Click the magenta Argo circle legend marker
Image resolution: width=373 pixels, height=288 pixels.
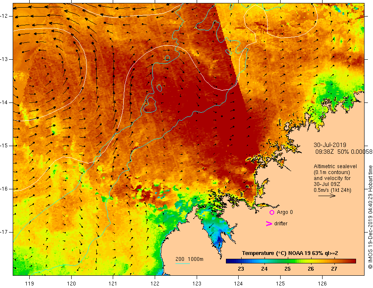point(272,213)
